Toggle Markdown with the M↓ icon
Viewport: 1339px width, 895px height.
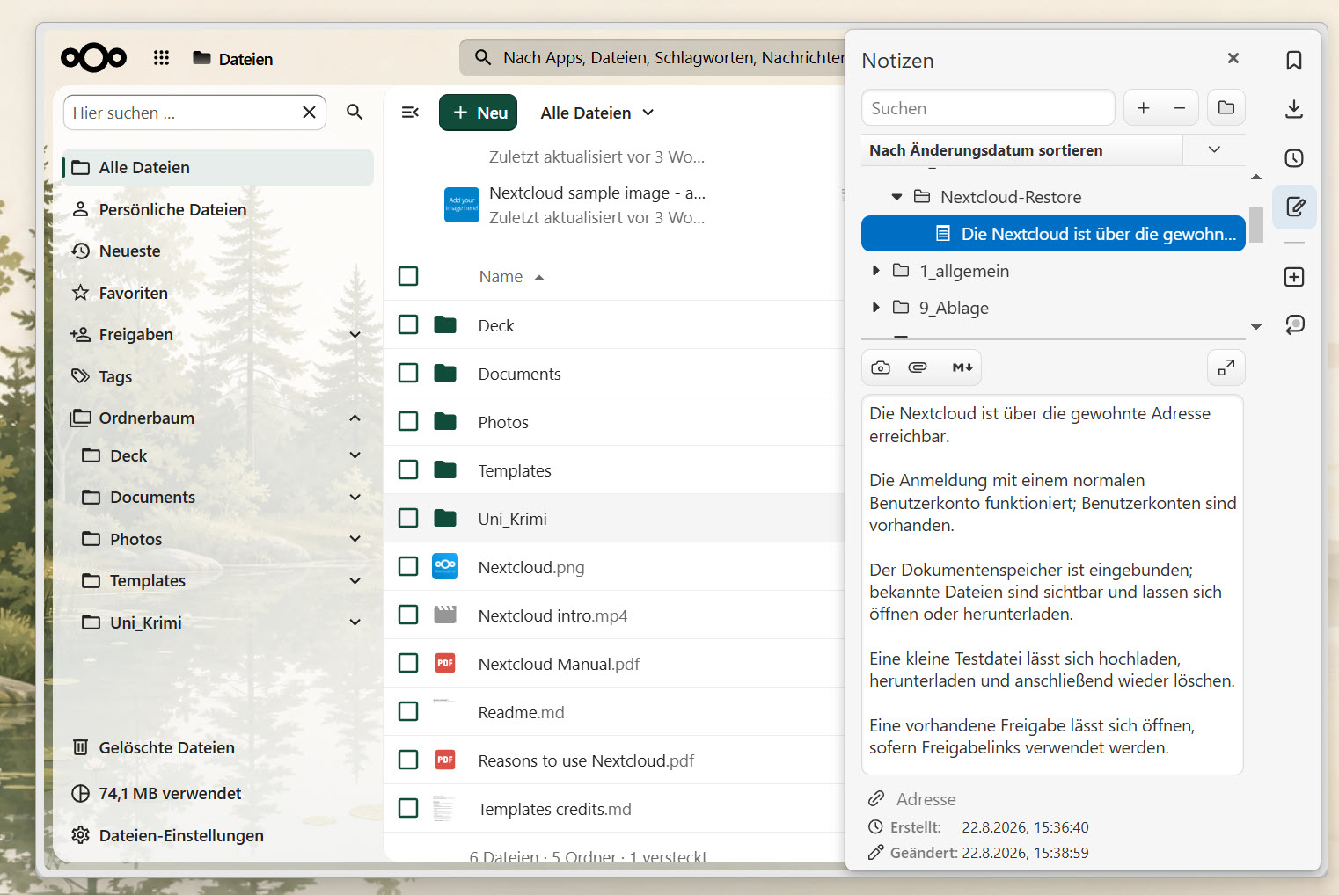[x=962, y=367]
